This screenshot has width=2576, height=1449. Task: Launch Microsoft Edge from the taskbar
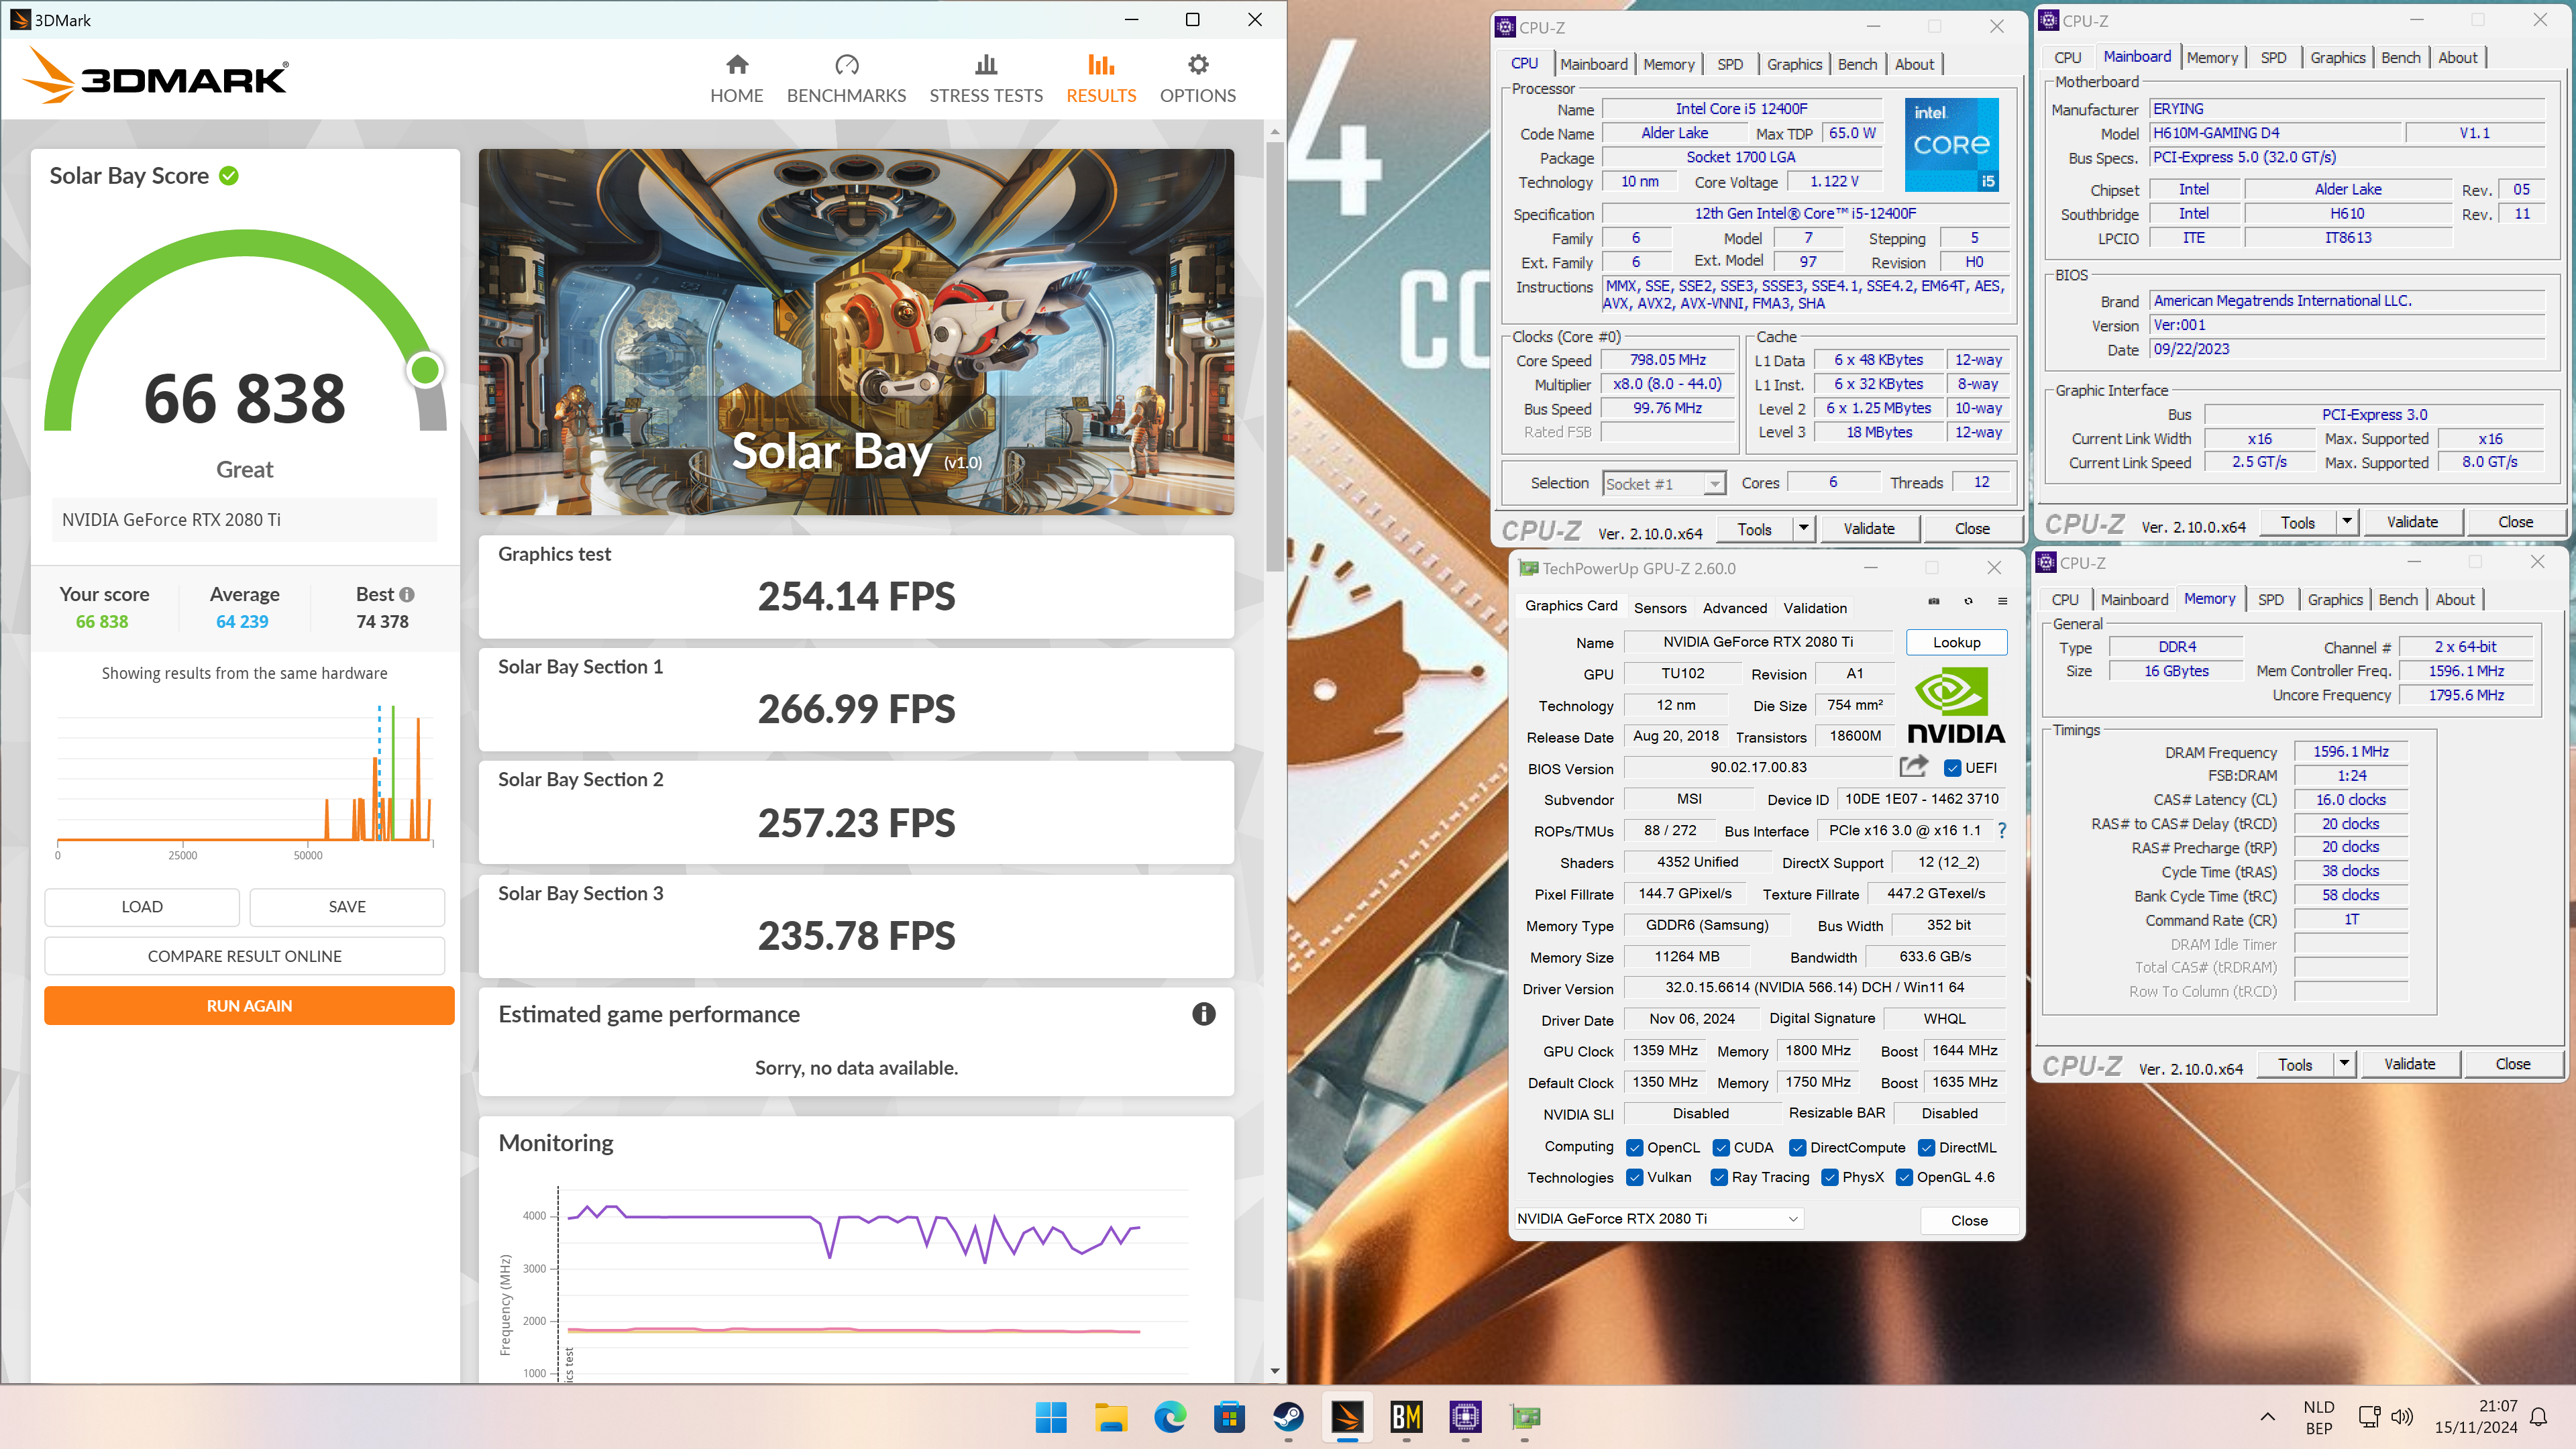coord(1169,1417)
